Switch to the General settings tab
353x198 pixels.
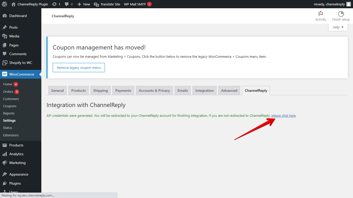click(57, 90)
